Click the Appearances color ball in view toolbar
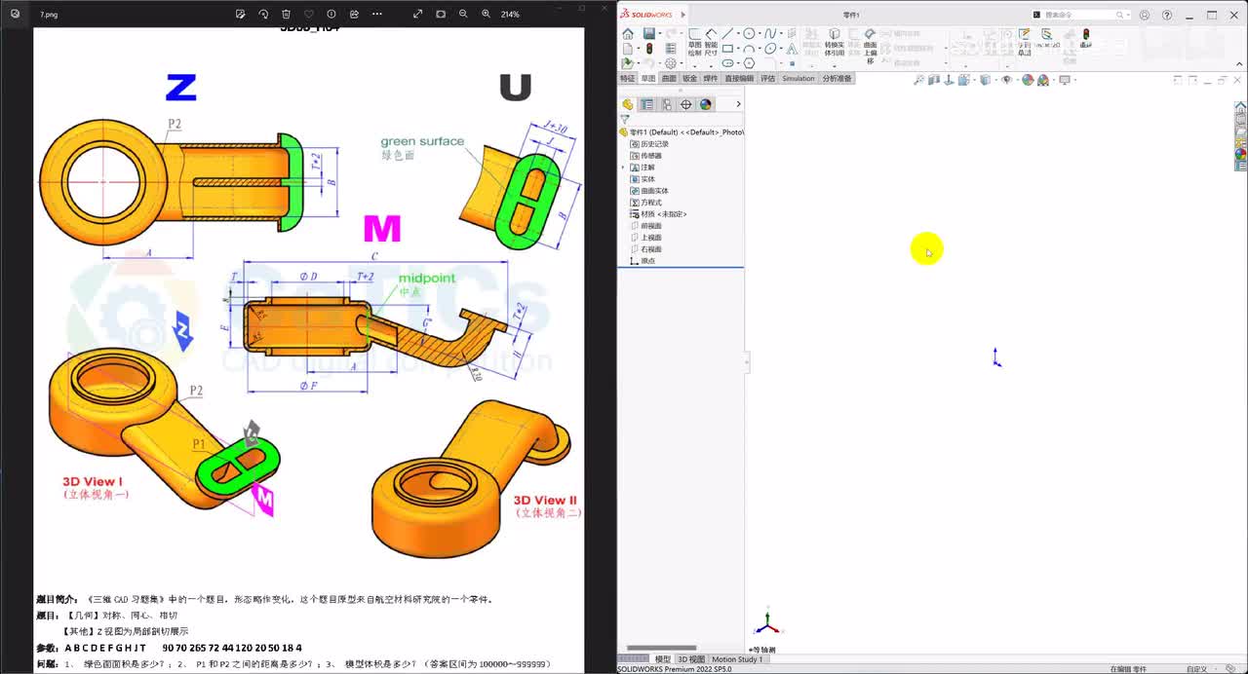1248x674 pixels. pos(1028,80)
